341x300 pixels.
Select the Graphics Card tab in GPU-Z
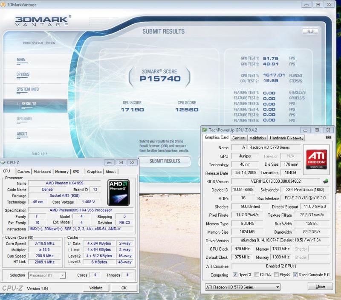217,137
